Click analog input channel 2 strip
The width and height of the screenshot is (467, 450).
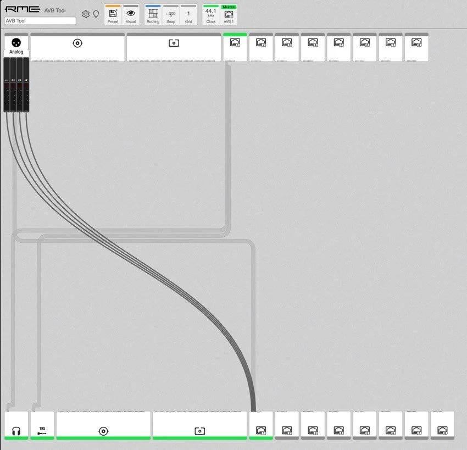13,85
